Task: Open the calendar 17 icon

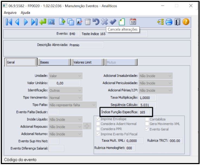Action: click(133, 22)
